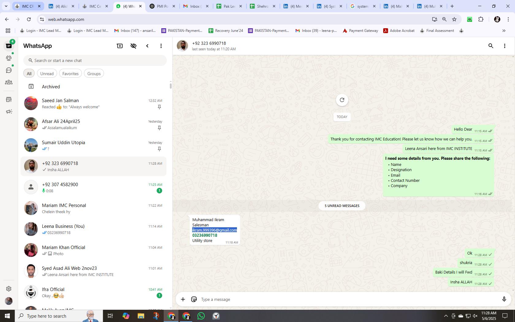This screenshot has width=515, height=322.
Task: Open Leena Business (You) chat
Action: pos(93,229)
